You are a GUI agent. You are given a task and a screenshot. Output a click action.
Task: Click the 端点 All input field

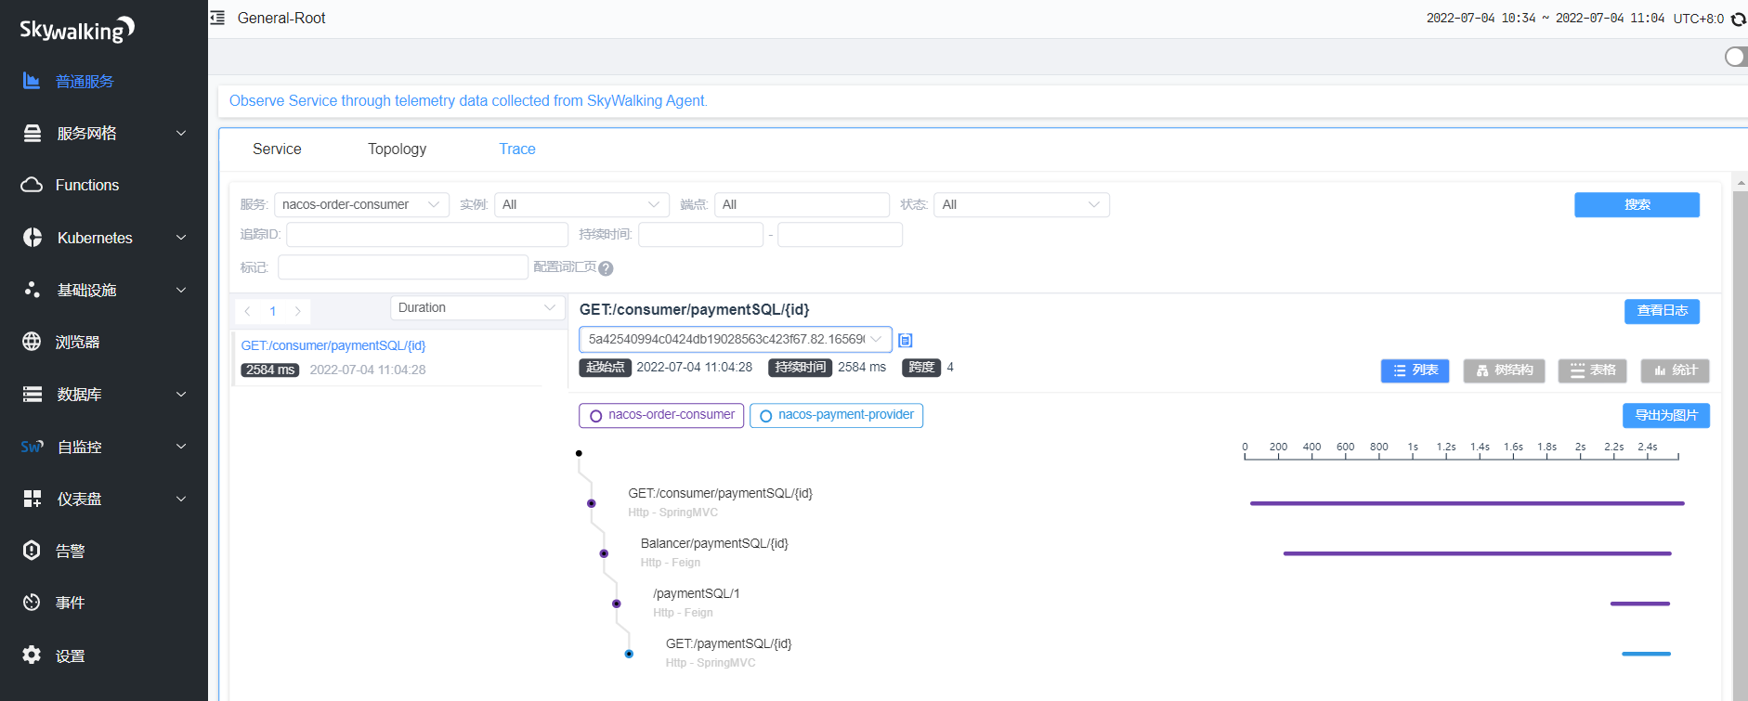(x=802, y=204)
